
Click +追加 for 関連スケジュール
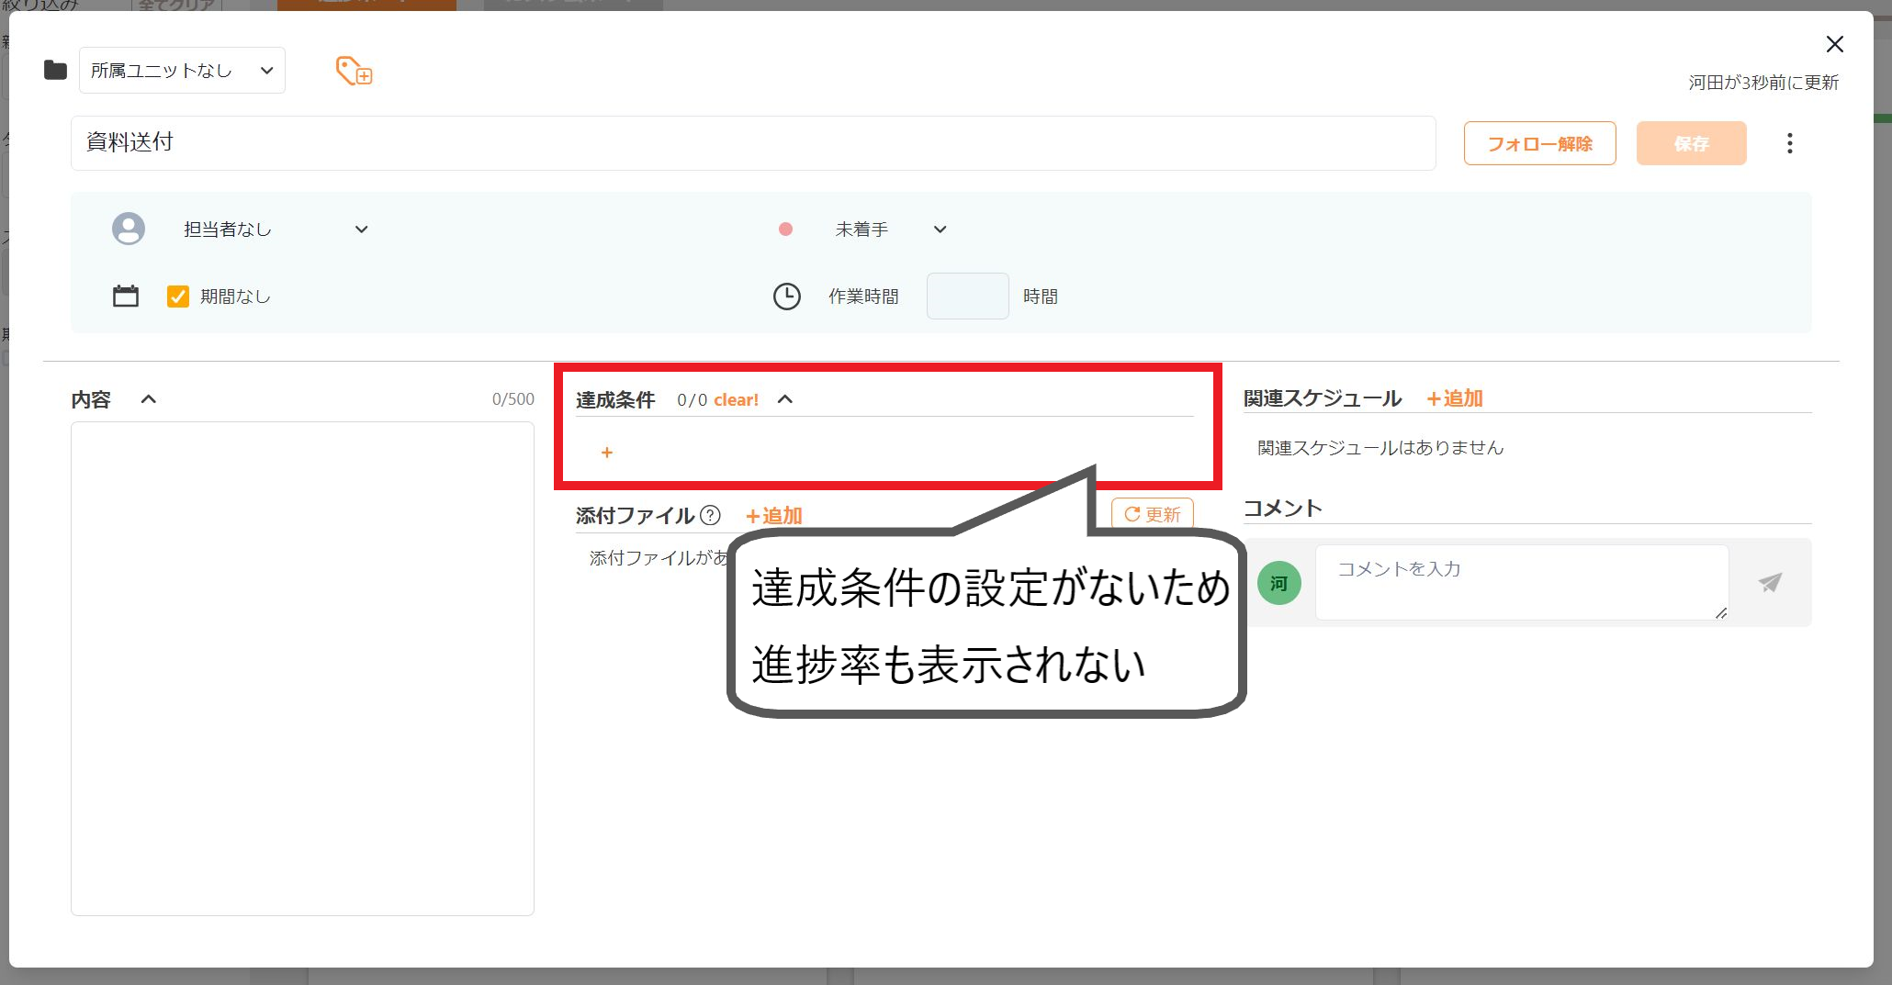point(1455,398)
